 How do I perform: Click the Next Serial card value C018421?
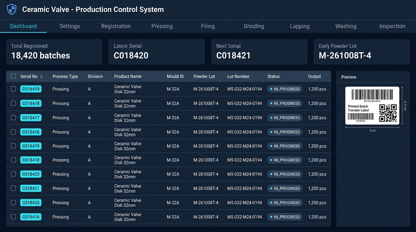pos(233,56)
